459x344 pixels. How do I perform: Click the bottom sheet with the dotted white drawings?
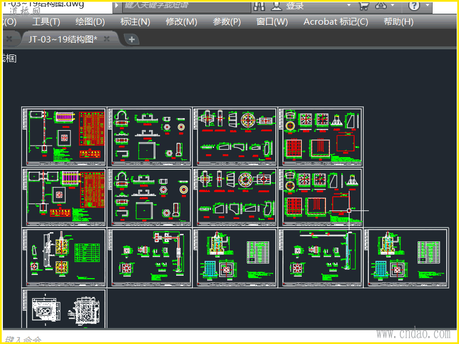pos(64,308)
